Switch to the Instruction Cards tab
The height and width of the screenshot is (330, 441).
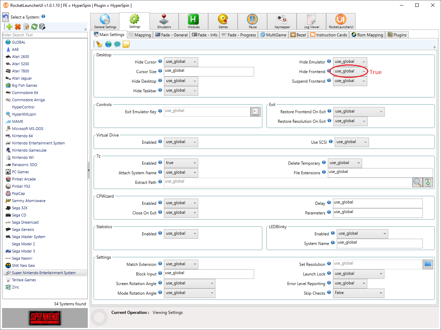pyautogui.click(x=329, y=35)
